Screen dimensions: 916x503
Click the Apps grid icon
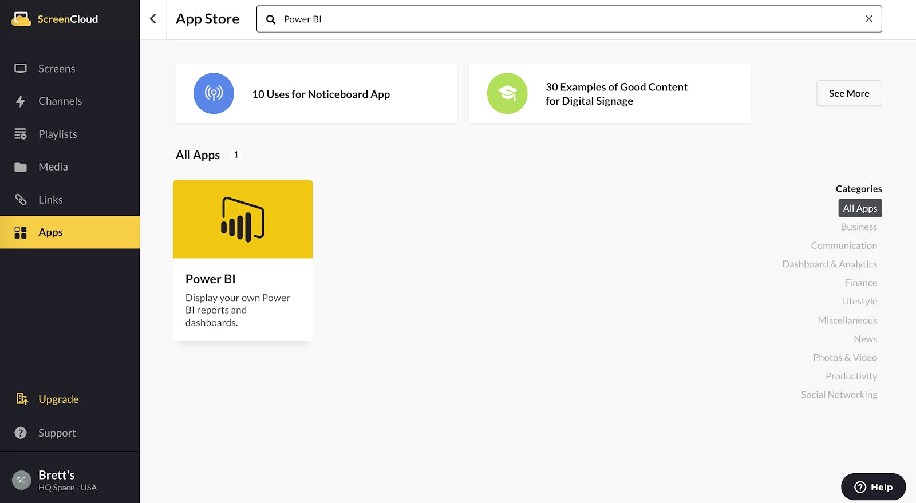tap(21, 232)
